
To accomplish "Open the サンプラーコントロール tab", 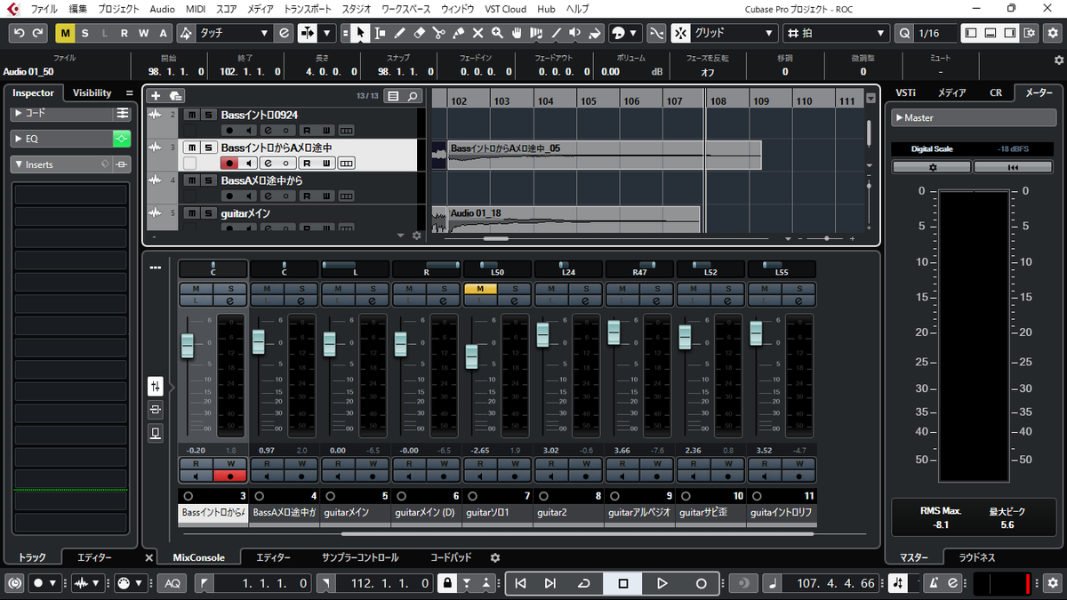I will 360,557.
